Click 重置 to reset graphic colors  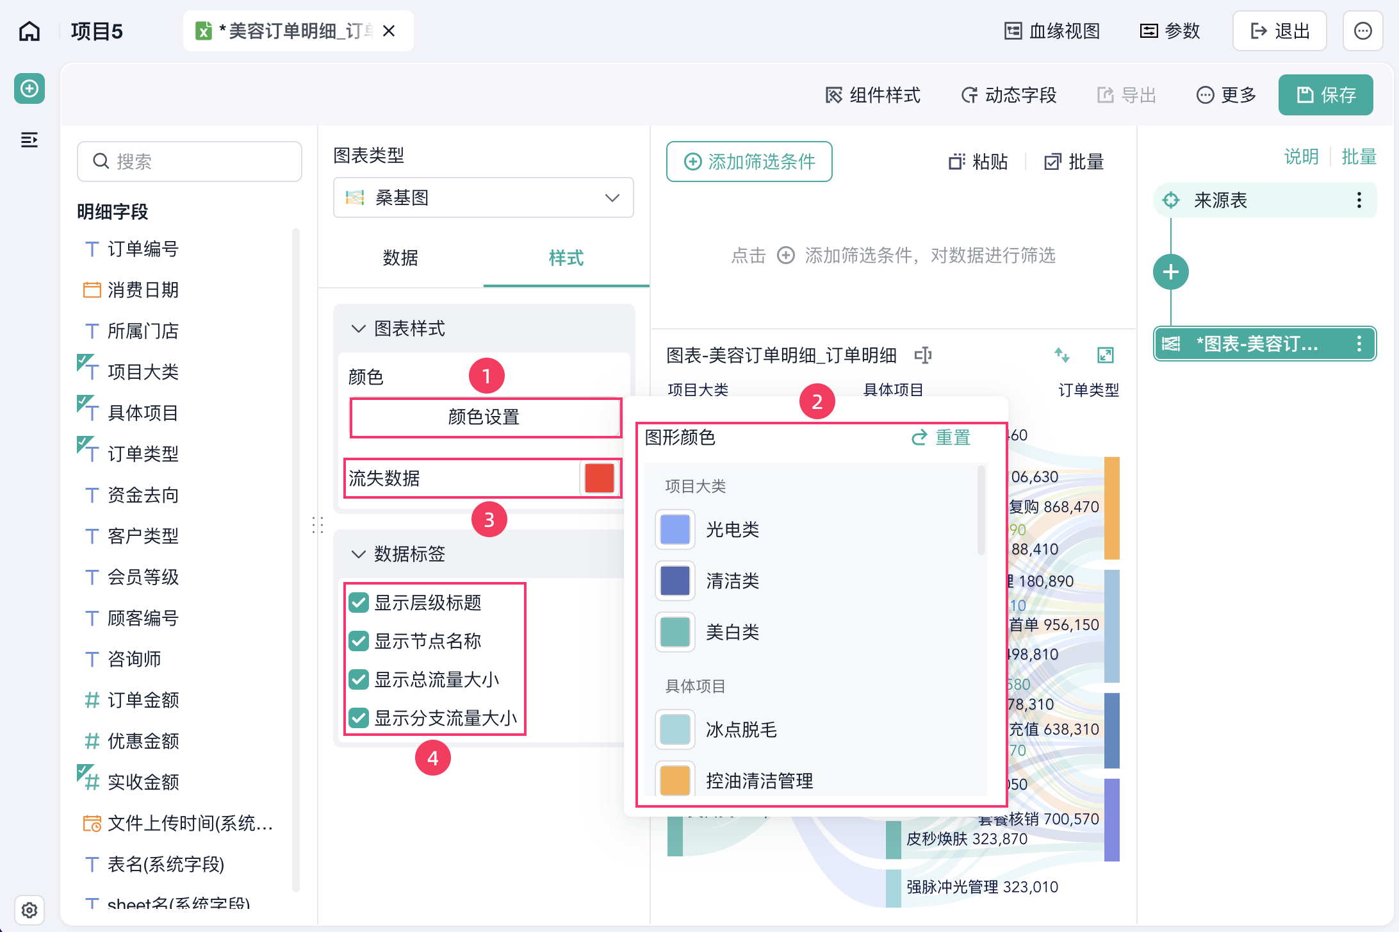[x=941, y=437]
